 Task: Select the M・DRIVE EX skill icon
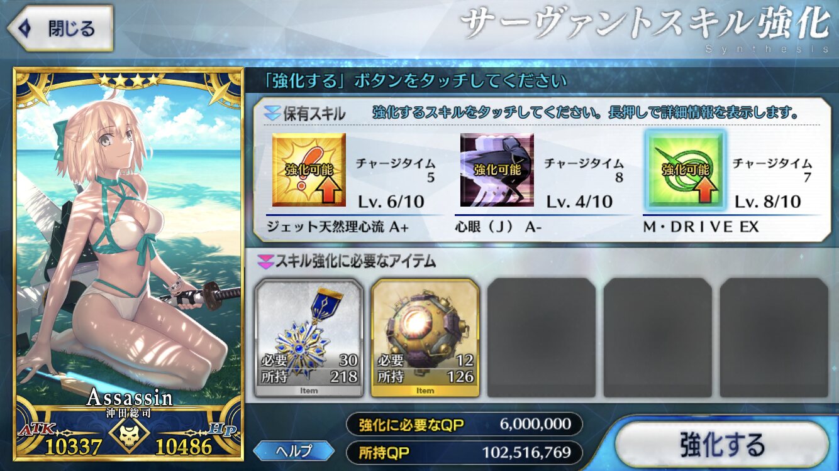[x=685, y=170]
